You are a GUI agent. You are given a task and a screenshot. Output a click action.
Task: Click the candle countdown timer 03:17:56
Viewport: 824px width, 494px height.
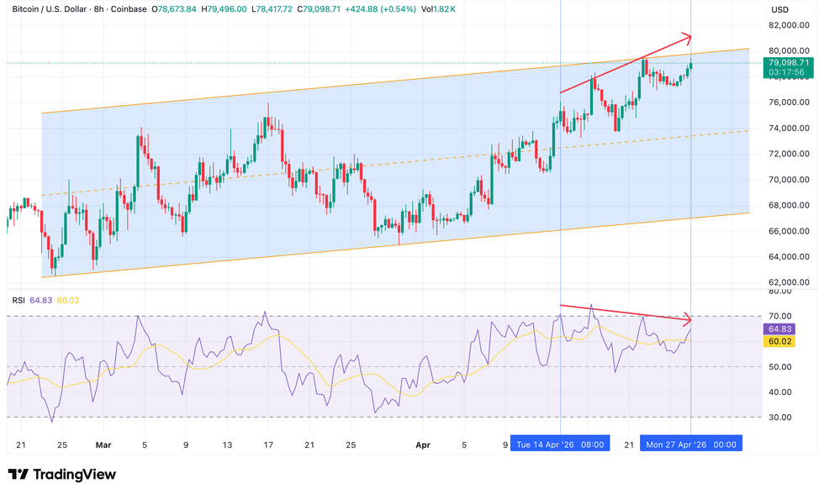click(787, 73)
